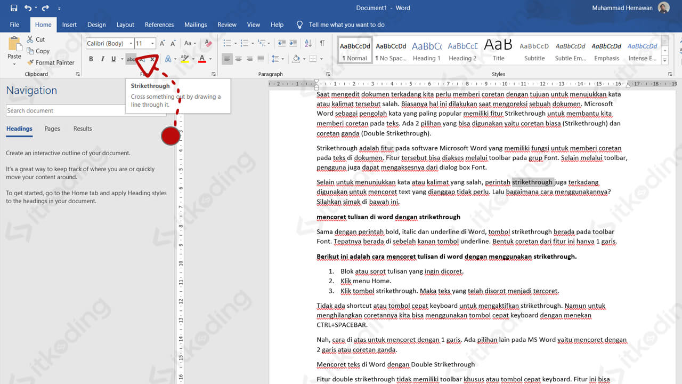
Task: Align the paragraph to the right
Action: pyautogui.click(x=249, y=59)
